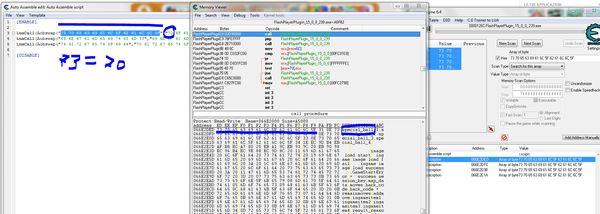Open the Debug menu in Memory Viewer

tap(239, 15)
